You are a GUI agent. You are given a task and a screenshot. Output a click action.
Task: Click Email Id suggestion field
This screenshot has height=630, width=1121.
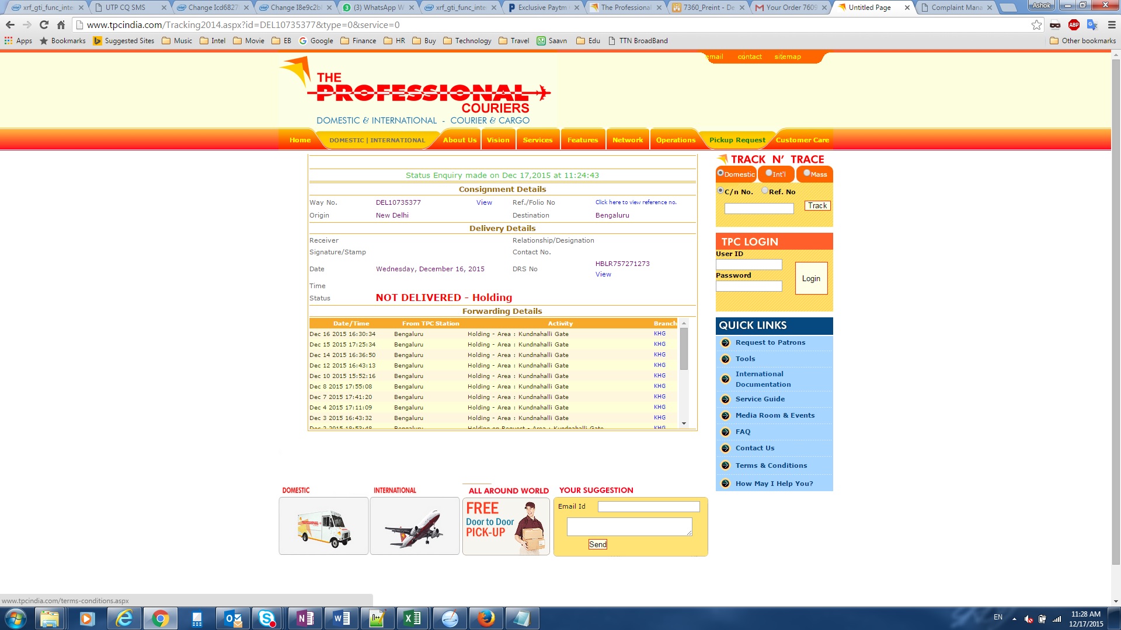pyautogui.click(x=649, y=507)
